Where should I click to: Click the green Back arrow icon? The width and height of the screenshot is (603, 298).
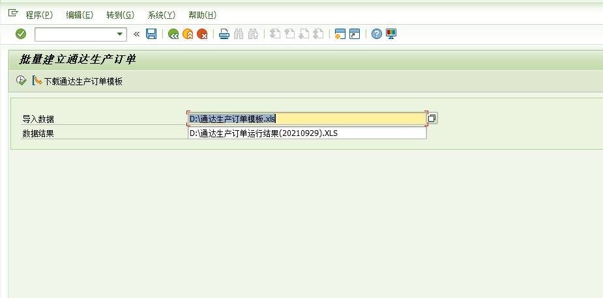tap(173, 34)
